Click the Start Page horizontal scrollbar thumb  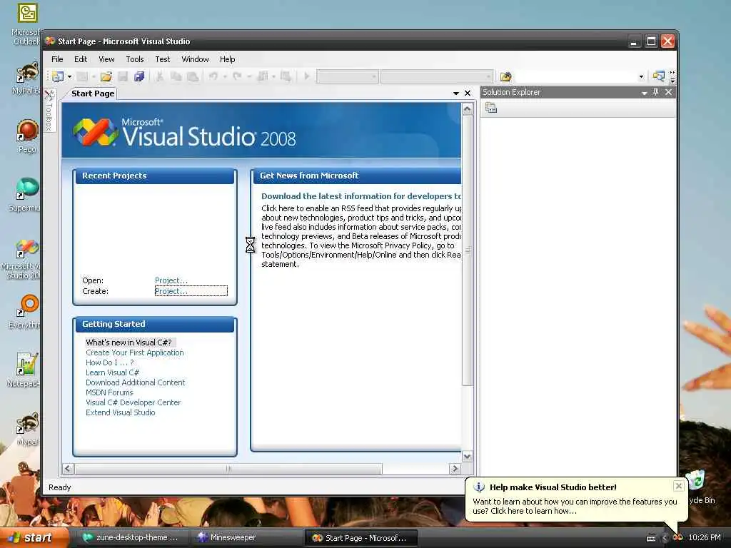[228, 468]
